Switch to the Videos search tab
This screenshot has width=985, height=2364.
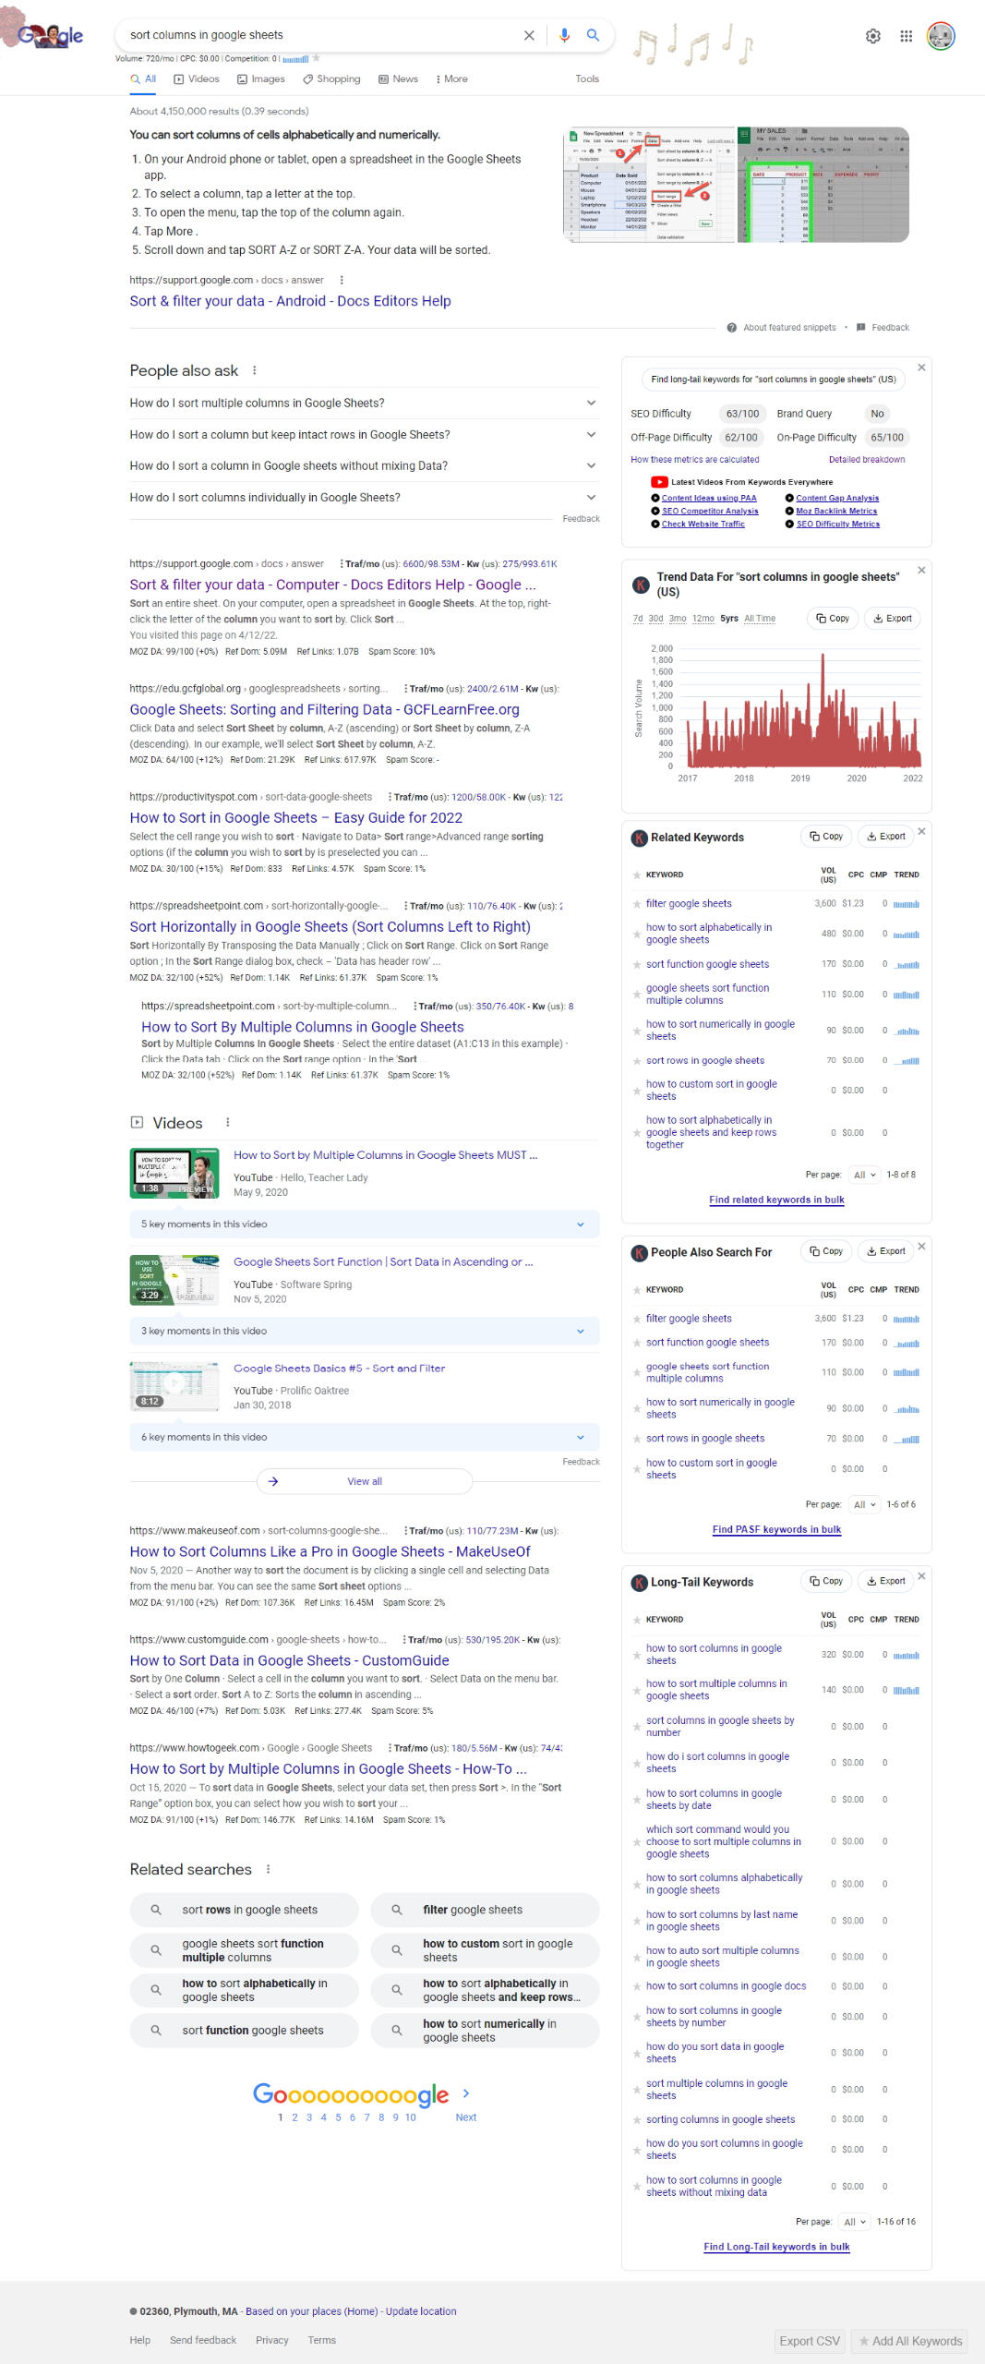click(197, 79)
